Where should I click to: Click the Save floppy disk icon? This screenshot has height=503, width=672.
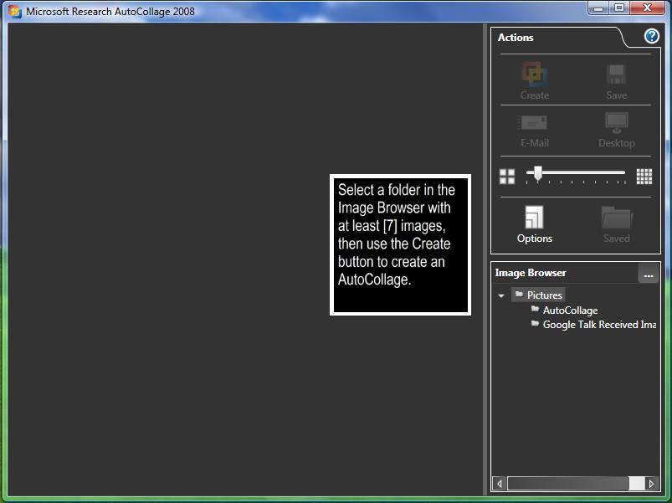[617, 74]
